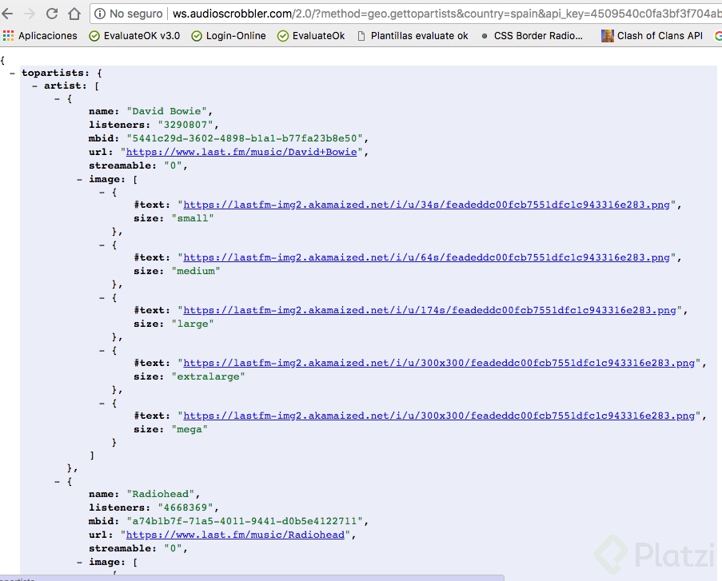Open the 174s large image link

click(x=429, y=310)
